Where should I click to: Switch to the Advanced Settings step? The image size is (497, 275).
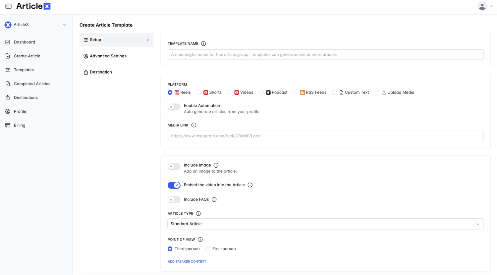point(108,56)
